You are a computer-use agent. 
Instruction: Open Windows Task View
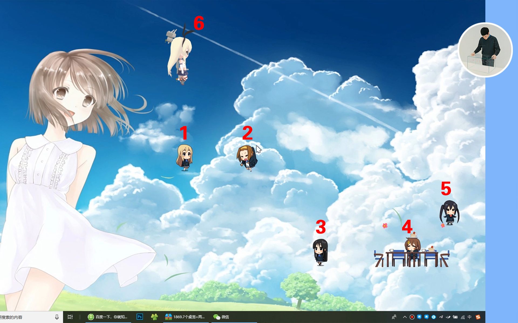(x=70, y=317)
